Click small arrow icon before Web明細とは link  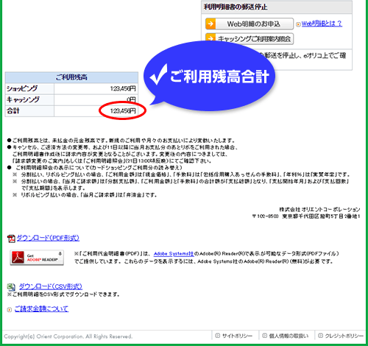(298, 24)
